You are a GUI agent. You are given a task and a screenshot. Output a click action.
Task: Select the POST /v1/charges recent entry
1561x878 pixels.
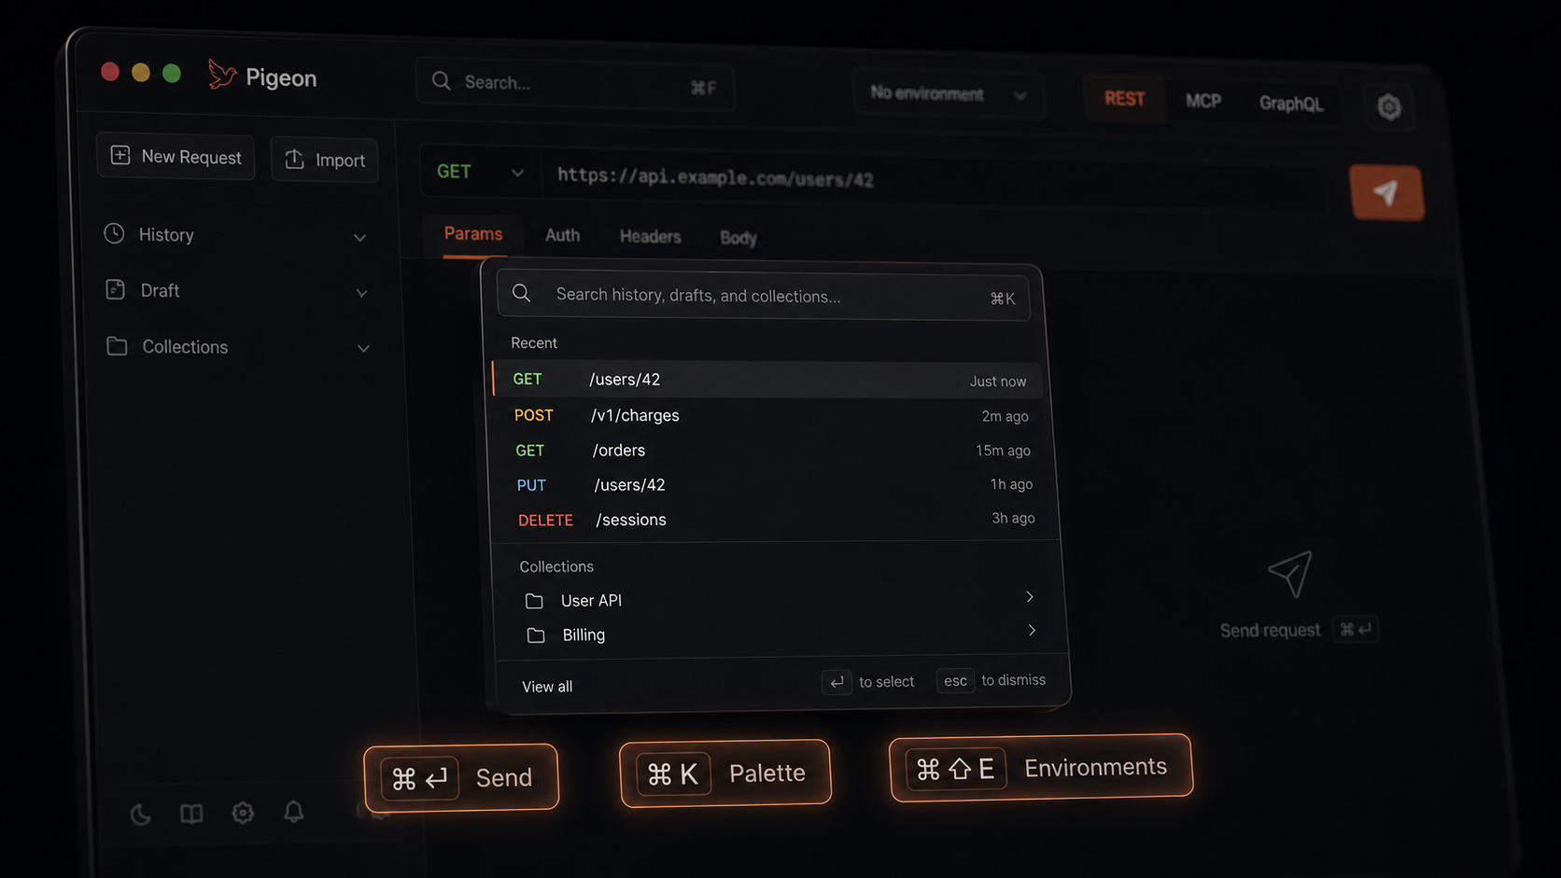tap(771, 415)
